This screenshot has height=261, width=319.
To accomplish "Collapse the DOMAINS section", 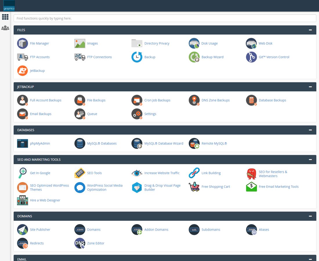I will 310,216.
